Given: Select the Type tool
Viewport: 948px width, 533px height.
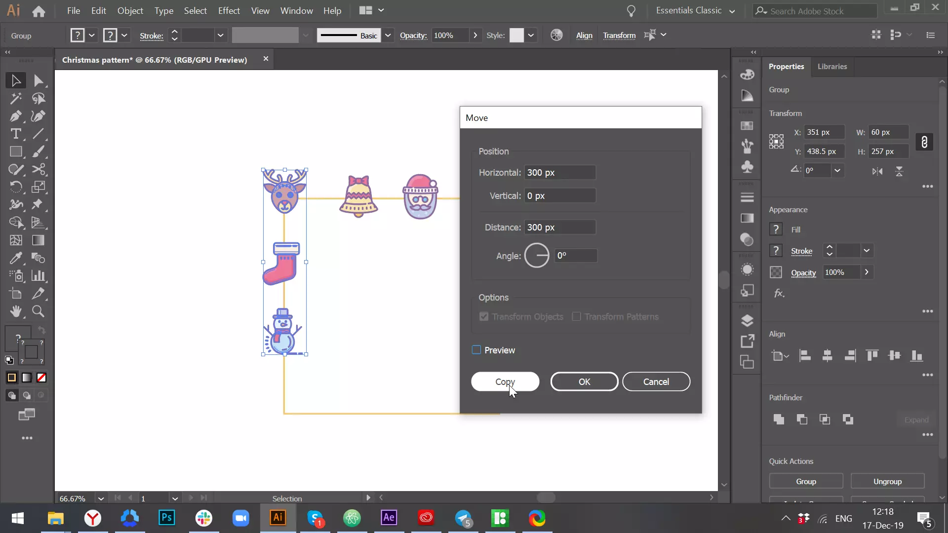Looking at the screenshot, I should (x=15, y=134).
